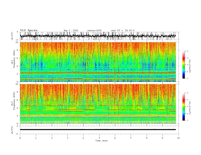Viewport: 201px width, 155px height.
Task: Click time axis tick label '0'
Action: click(20, 138)
